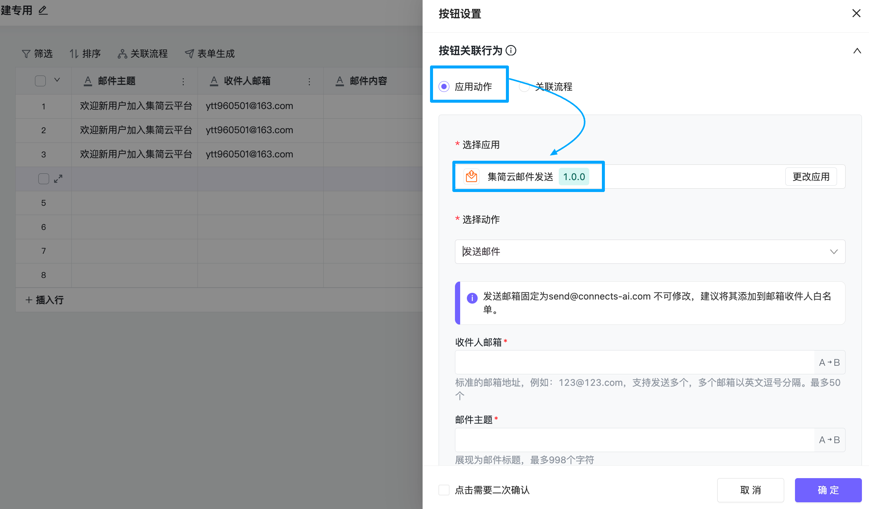This screenshot has height=509, width=869.
Task: Collapse the 按钮关联行为 section
Action: point(857,51)
